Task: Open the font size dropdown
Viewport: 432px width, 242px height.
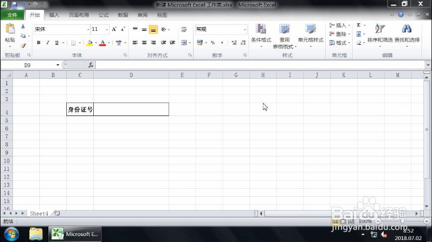Action: [x=107, y=29]
